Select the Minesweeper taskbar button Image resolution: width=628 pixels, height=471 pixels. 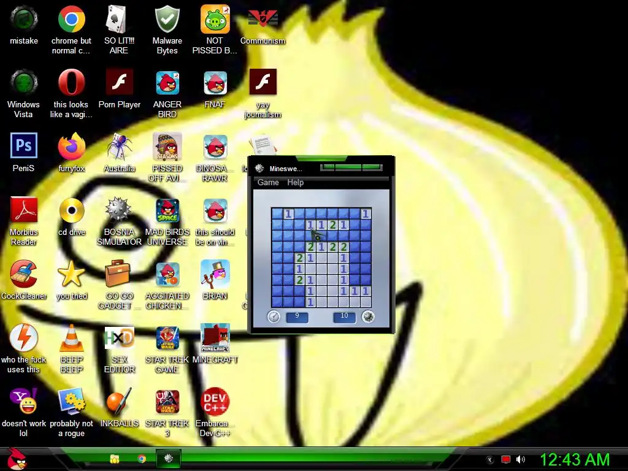click(169, 459)
